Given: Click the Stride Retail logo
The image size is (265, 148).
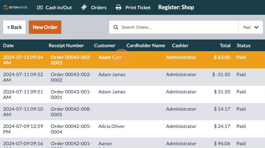Looking at the screenshot, I should pos(15,7).
